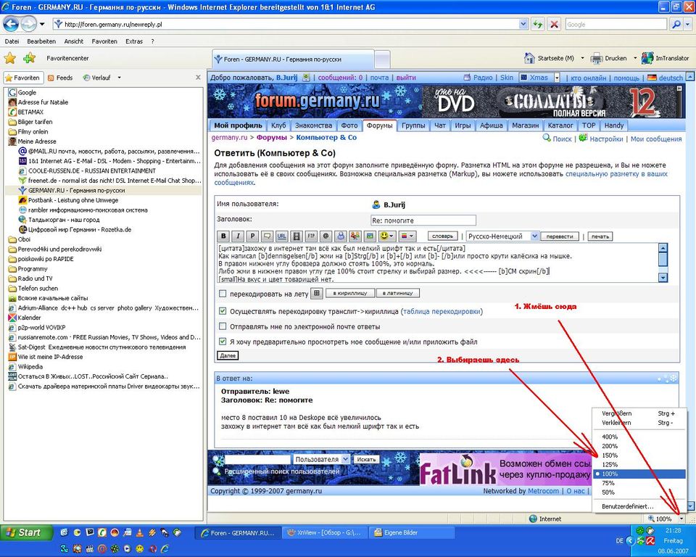Launch ImTranslator from the toolbar
Viewport: 696px width, 557px height.
coord(666,58)
